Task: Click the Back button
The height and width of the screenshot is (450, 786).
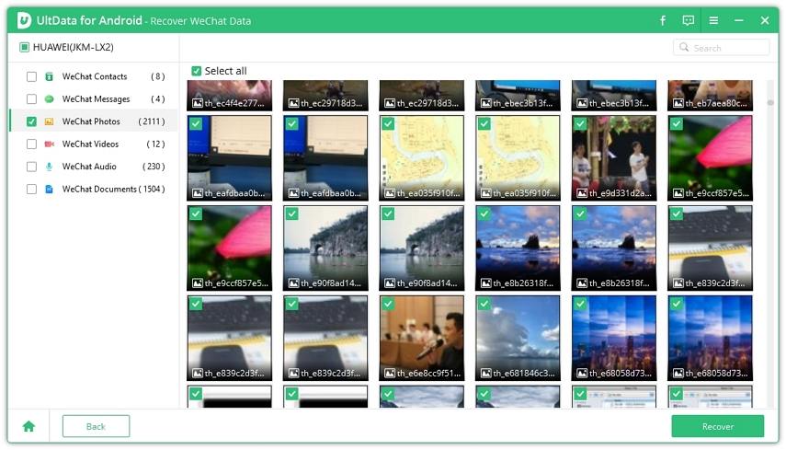Action: (96, 426)
